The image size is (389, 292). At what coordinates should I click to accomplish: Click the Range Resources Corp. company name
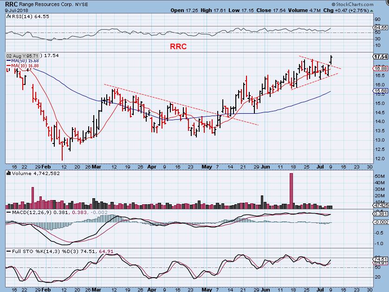tap(46, 5)
